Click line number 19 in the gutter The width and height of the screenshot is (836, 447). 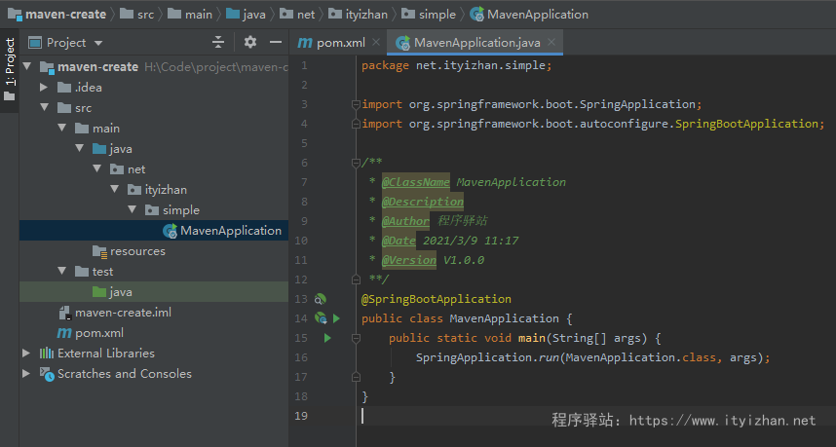point(301,416)
